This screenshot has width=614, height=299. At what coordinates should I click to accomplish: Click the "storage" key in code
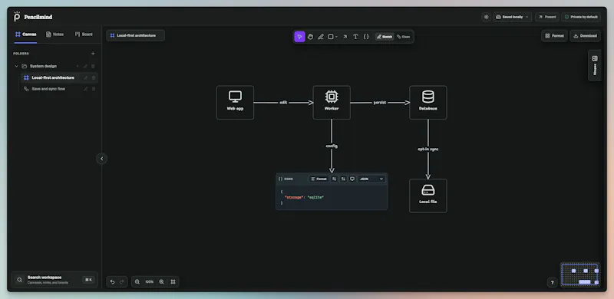(293, 197)
